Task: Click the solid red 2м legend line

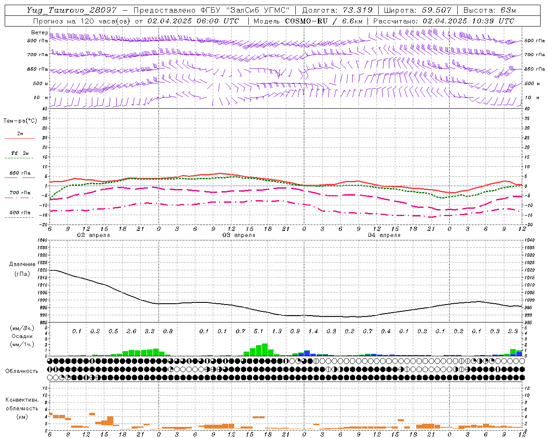Action: point(20,138)
